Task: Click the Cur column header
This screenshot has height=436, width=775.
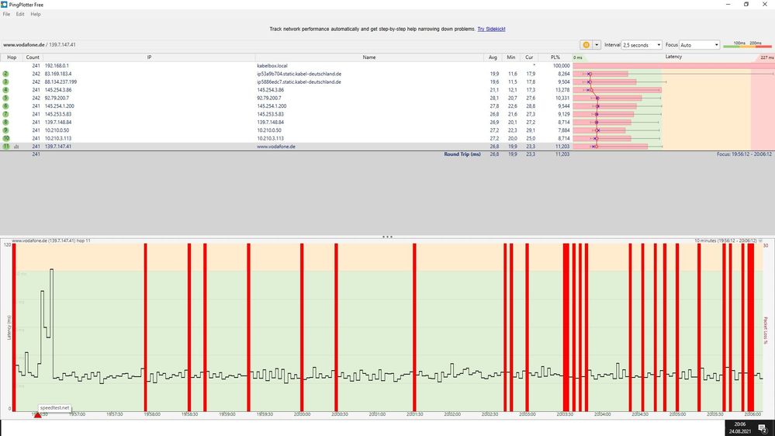Action: pyautogui.click(x=529, y=57)
